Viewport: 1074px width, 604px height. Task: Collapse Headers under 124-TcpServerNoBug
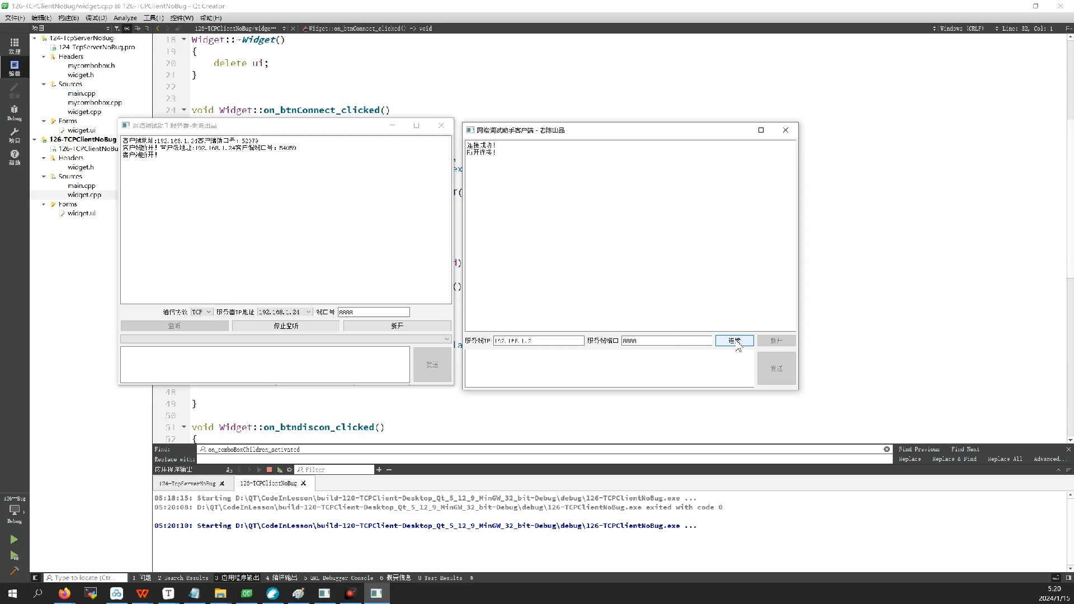(x=44, y=56)
